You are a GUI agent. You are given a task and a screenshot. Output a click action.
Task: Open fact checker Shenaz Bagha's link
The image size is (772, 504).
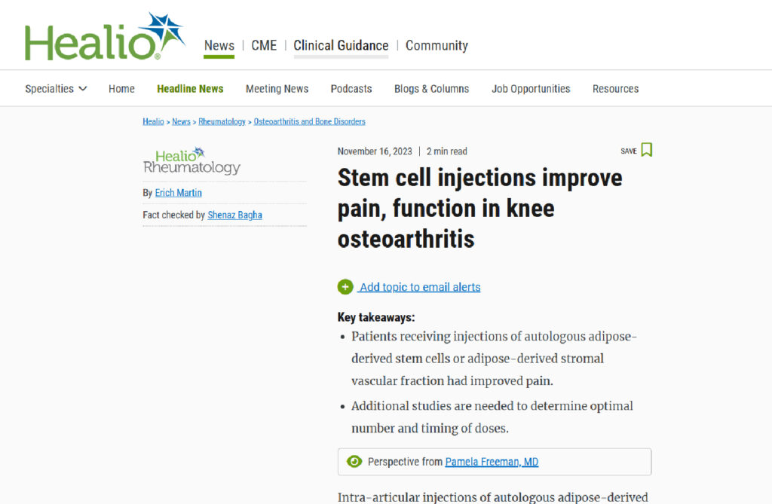click(234, 215)
